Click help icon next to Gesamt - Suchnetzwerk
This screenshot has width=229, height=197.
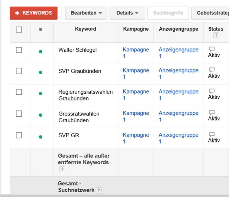coord(99,190)
